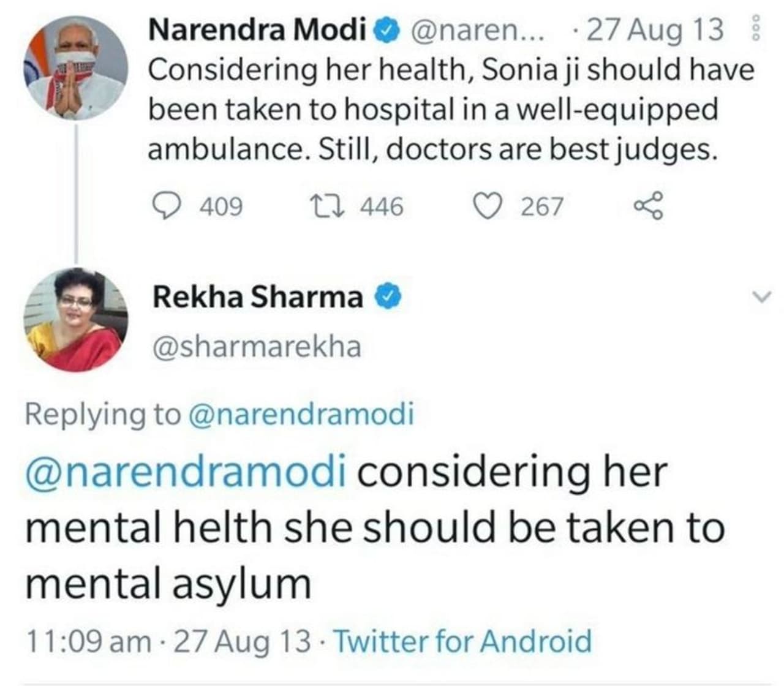The image size is (784, 686).
Task: Open the @sharmarekha handle
Action: pyautogui.click(x=257, y=347)
